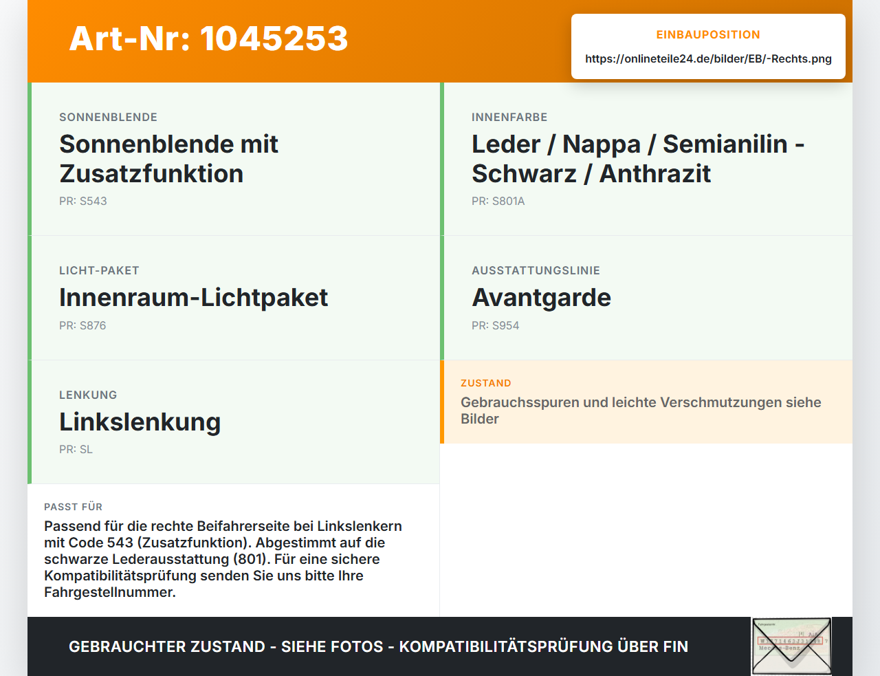
Task: Select the Linkslenkung value
Action: tap(140, 422)
